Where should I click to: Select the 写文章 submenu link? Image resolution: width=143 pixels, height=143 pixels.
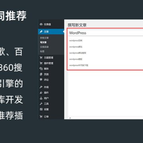coord(43,43)
